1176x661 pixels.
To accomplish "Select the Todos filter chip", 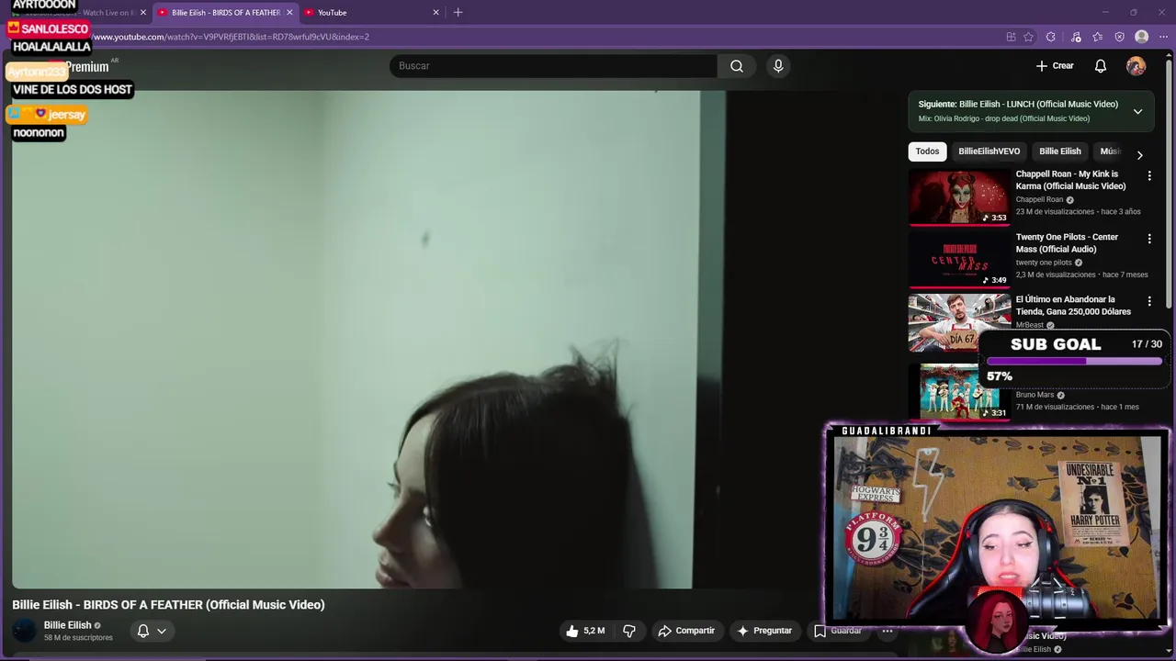I will (927, 151).
